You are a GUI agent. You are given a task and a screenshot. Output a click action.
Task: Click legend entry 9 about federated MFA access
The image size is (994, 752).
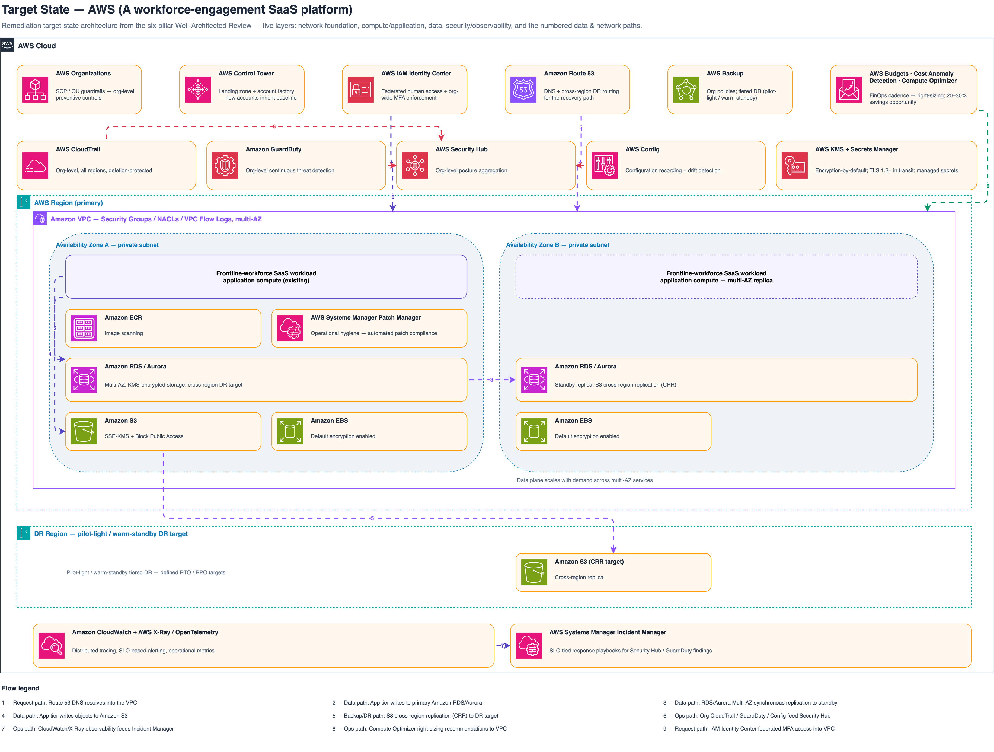point(749,729)
